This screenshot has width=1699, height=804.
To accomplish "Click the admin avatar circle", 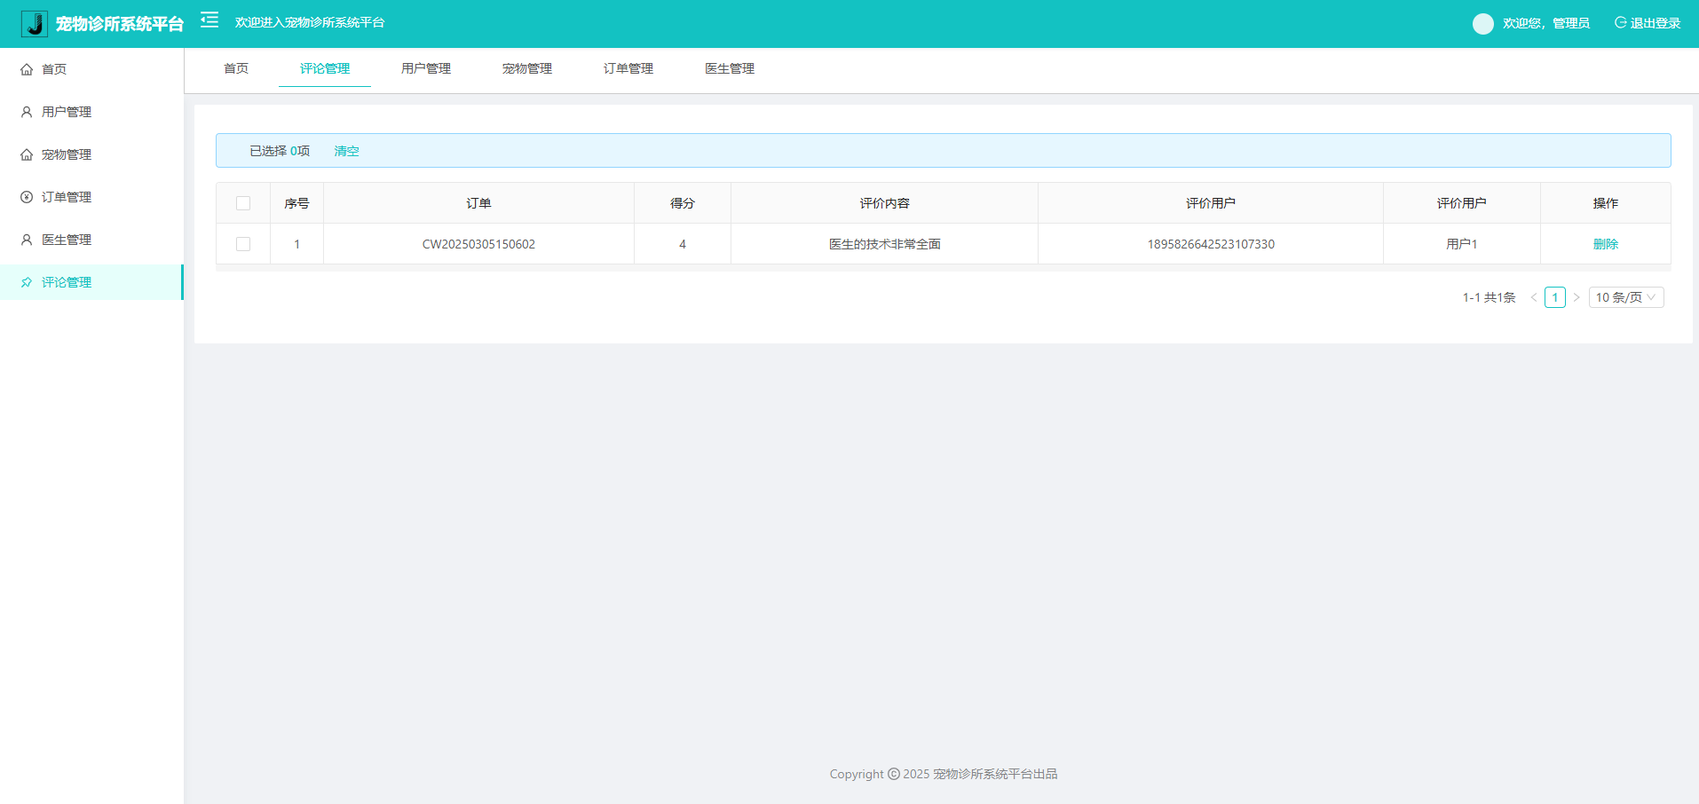I will (x=1482, y=24).
